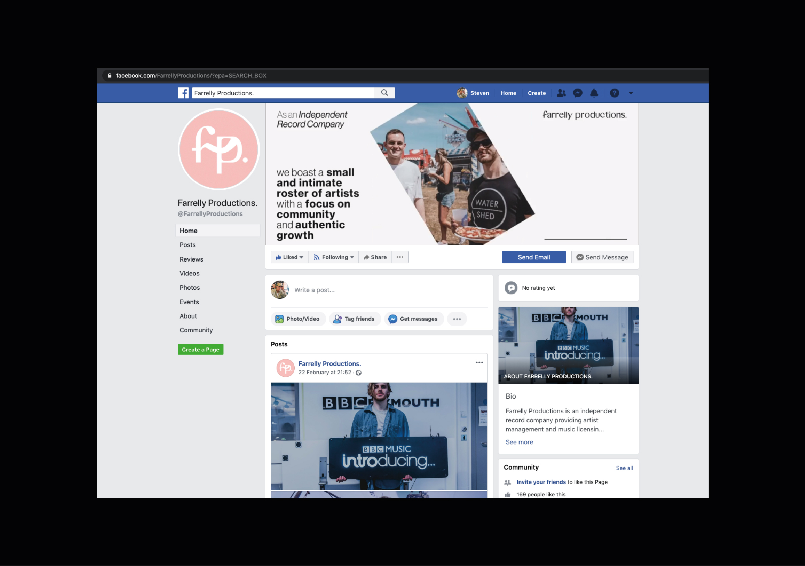Click your avatar in the post composer
This screenshot has width=805, height=566.
[280, 290]
